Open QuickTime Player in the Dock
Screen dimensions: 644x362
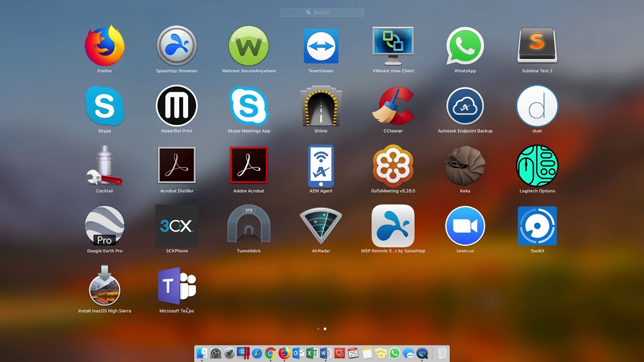click(422, 353)
